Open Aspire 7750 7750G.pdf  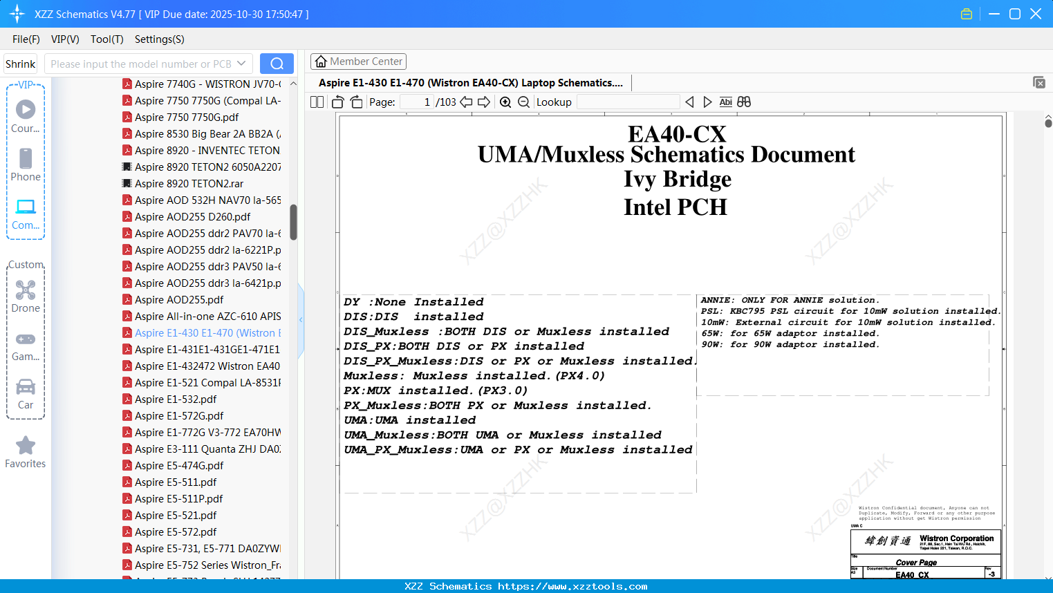(x=181, y=117)
